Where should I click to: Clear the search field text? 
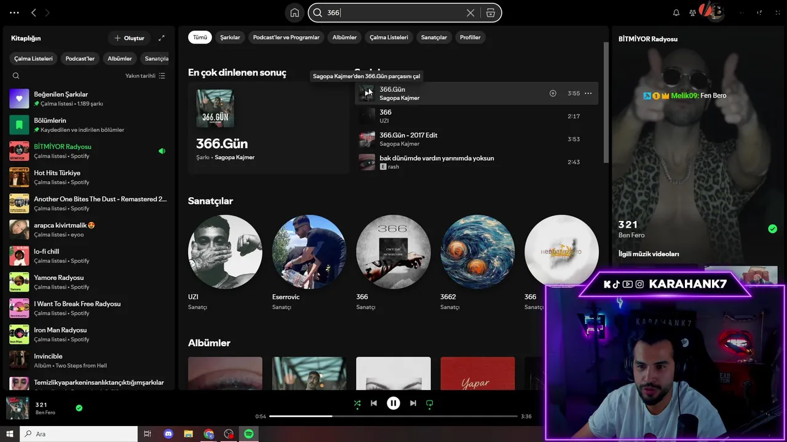(470, 13)
